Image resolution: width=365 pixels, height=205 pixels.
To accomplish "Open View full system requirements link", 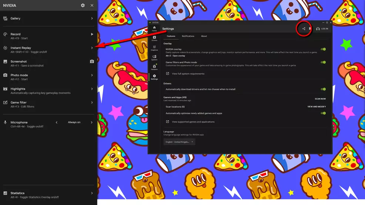I will tap(188, 74).
